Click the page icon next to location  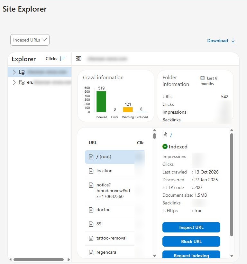(x=91, y=171)
